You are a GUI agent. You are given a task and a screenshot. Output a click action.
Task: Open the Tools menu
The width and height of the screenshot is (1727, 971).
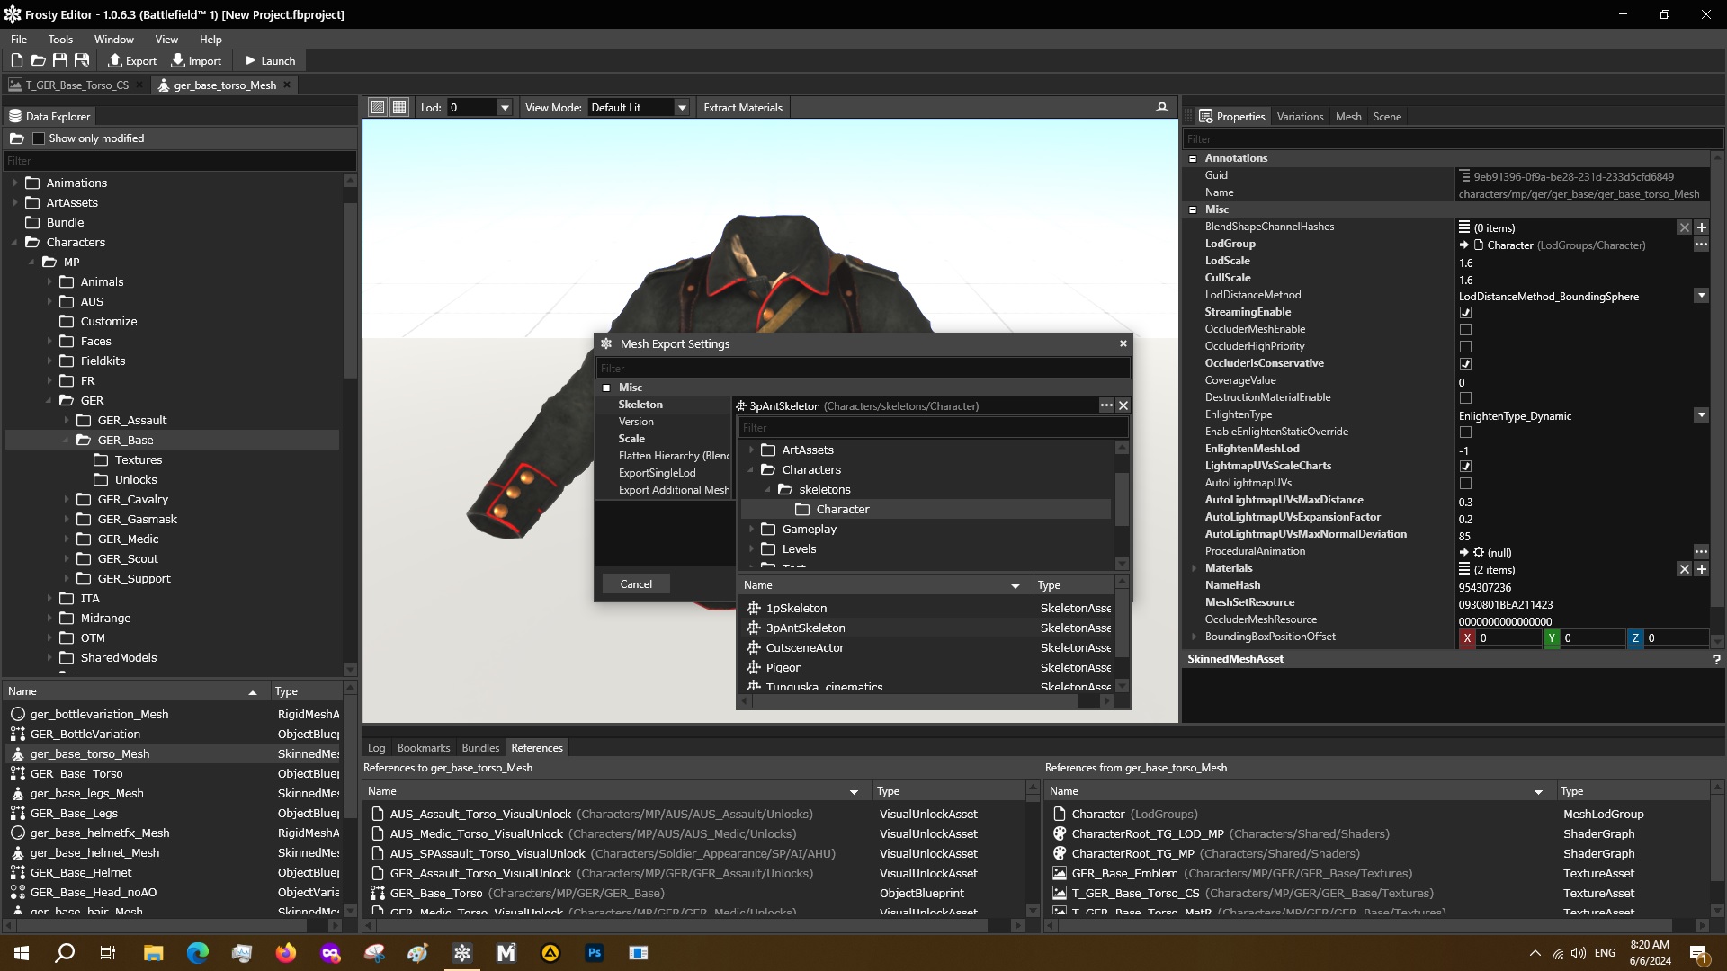click(x=60, y=40)
